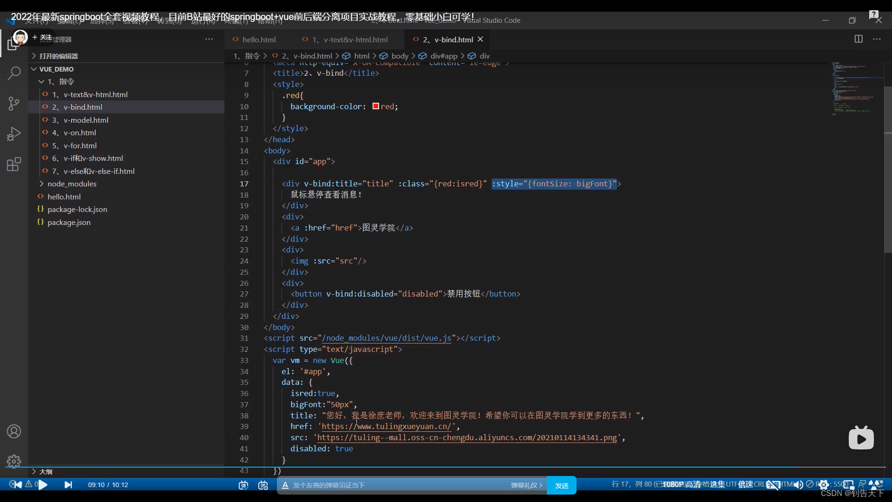892x502 pixels.
Task: Click the html breadcrumb item
Action: (x=356, y=56)
